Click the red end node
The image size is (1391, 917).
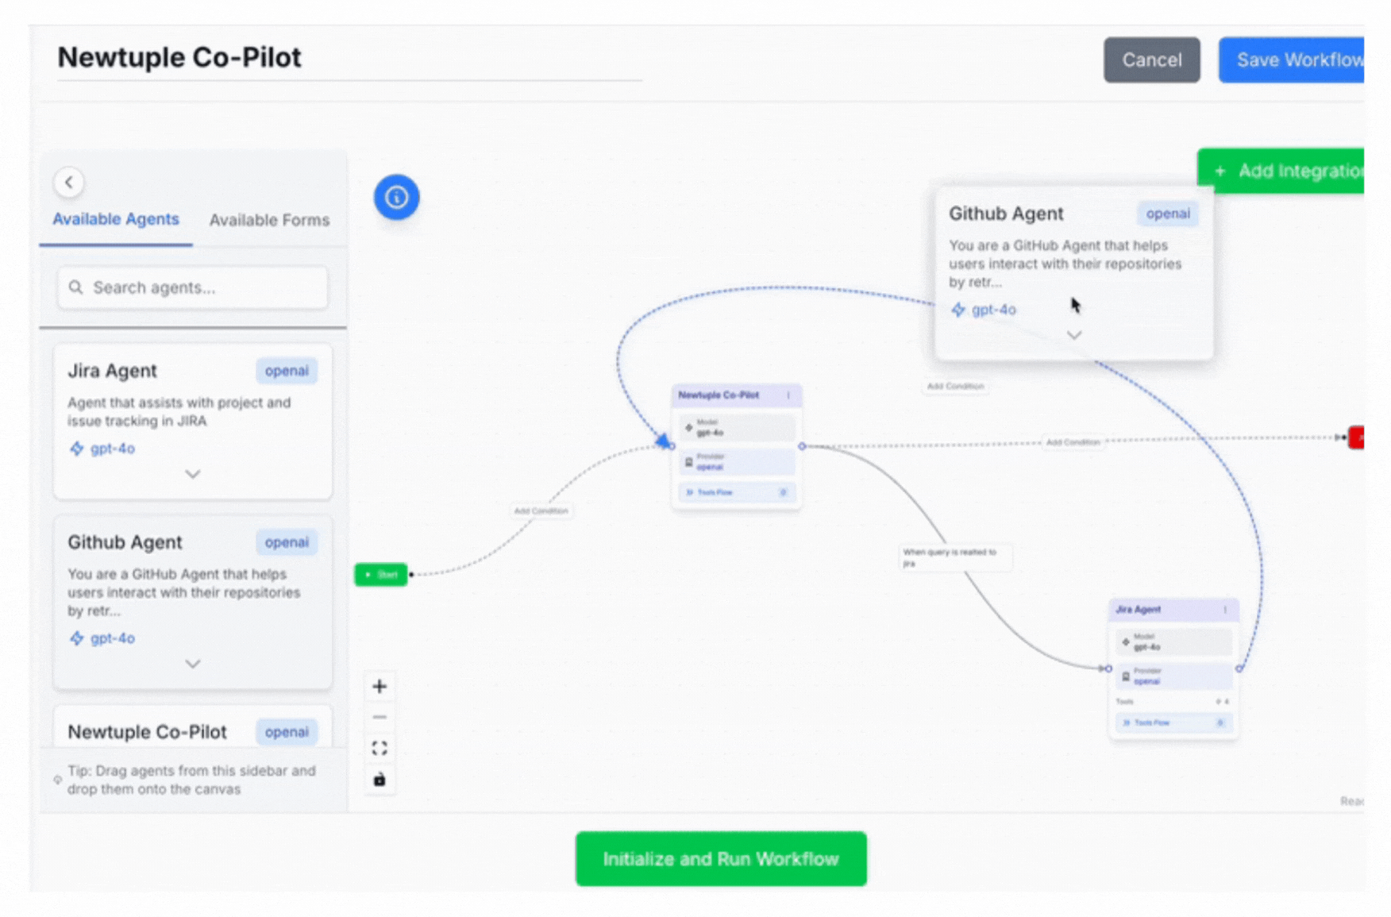coord(1357,437)
